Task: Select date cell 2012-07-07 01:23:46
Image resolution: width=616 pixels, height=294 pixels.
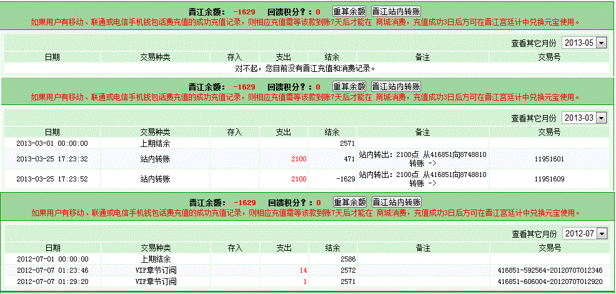Action: (x=52, y=270)
